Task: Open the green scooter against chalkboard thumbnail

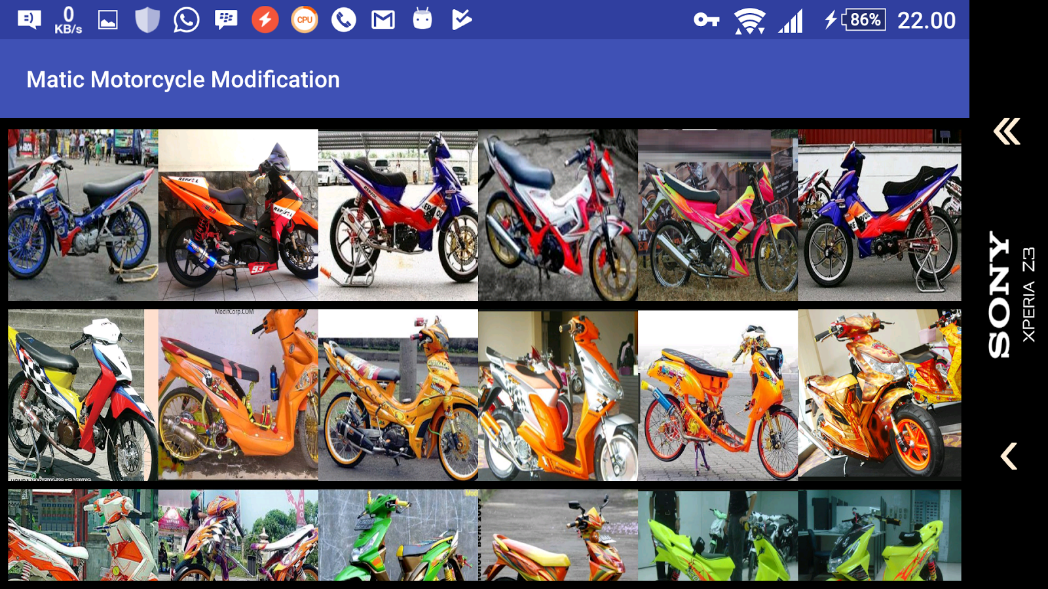Action: click(398, 535)
